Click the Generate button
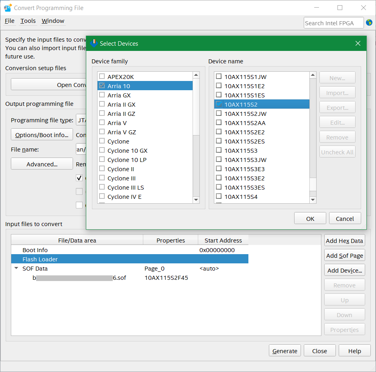This screenshot has height=372, width=376. [285, 351]
